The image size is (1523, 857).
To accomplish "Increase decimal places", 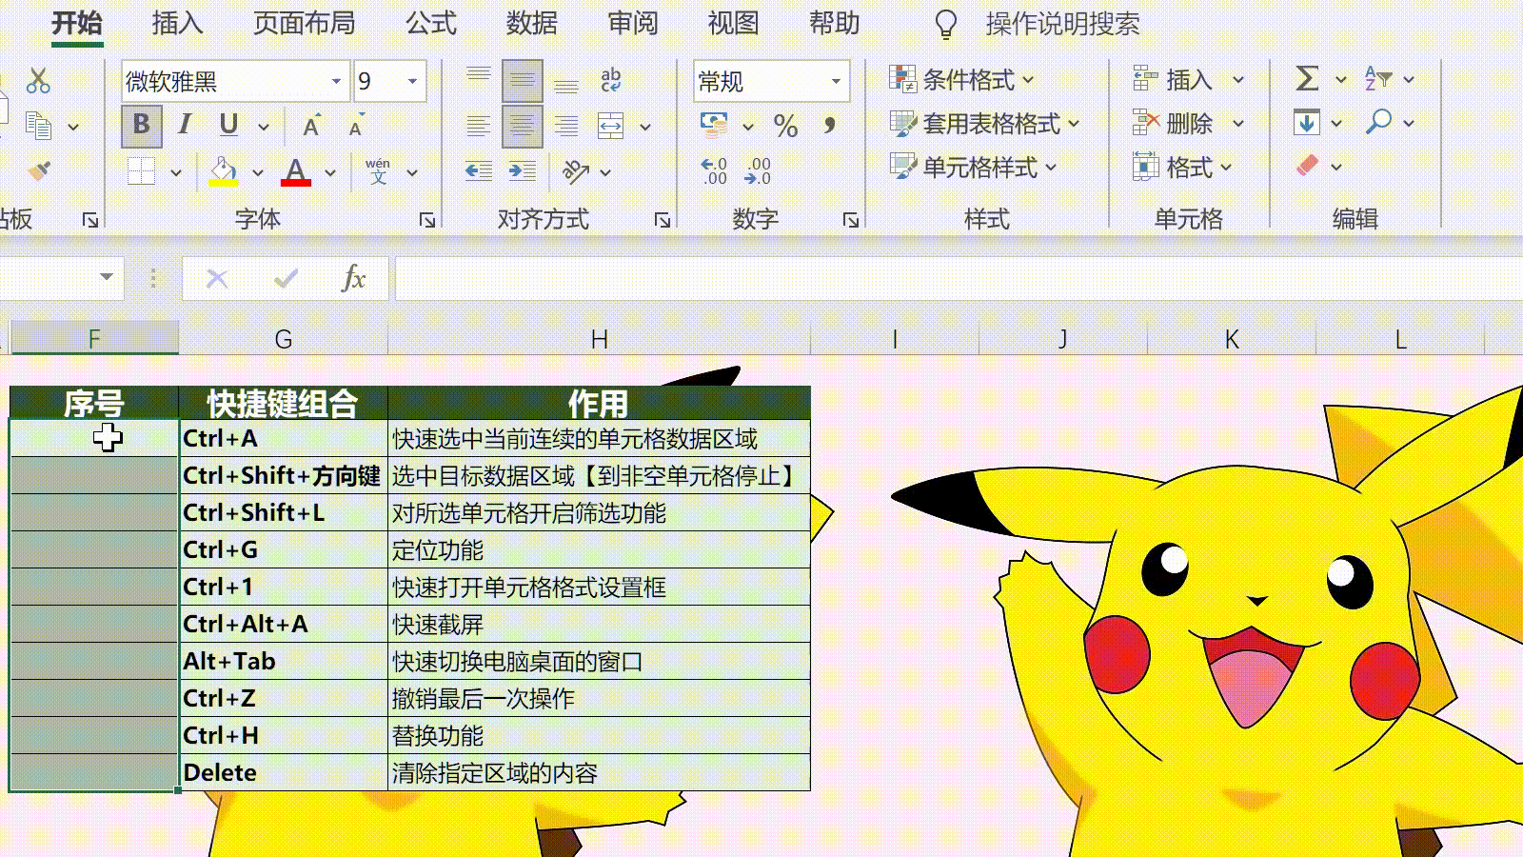I will 714,171.
